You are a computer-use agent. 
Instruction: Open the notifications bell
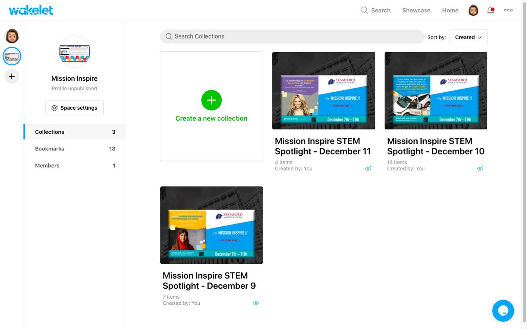[491, 10]
